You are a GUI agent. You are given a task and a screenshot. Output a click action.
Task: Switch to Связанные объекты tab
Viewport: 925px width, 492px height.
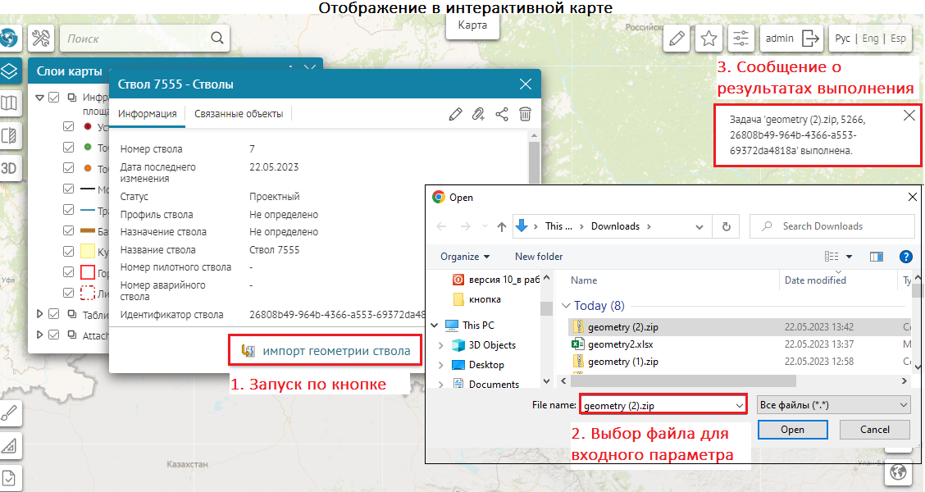[239, 114]
